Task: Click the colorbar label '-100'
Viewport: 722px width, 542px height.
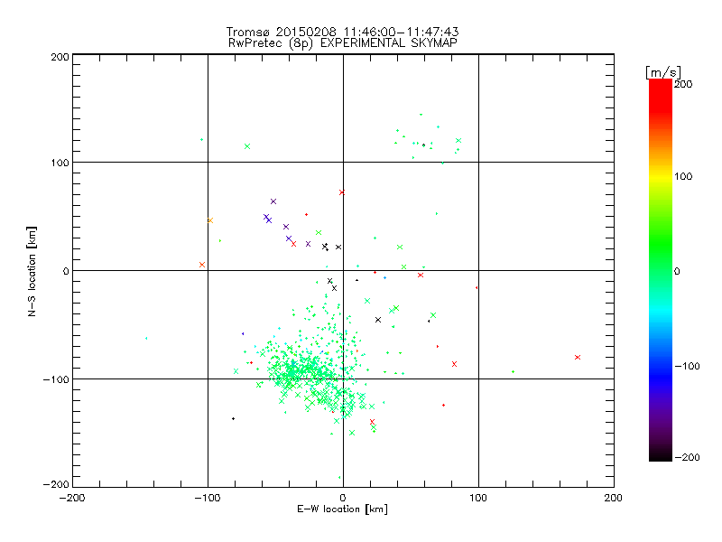Action: click(x=687, y=366)
